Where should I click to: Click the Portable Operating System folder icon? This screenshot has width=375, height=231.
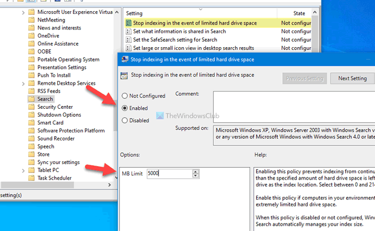click(31, 59)
